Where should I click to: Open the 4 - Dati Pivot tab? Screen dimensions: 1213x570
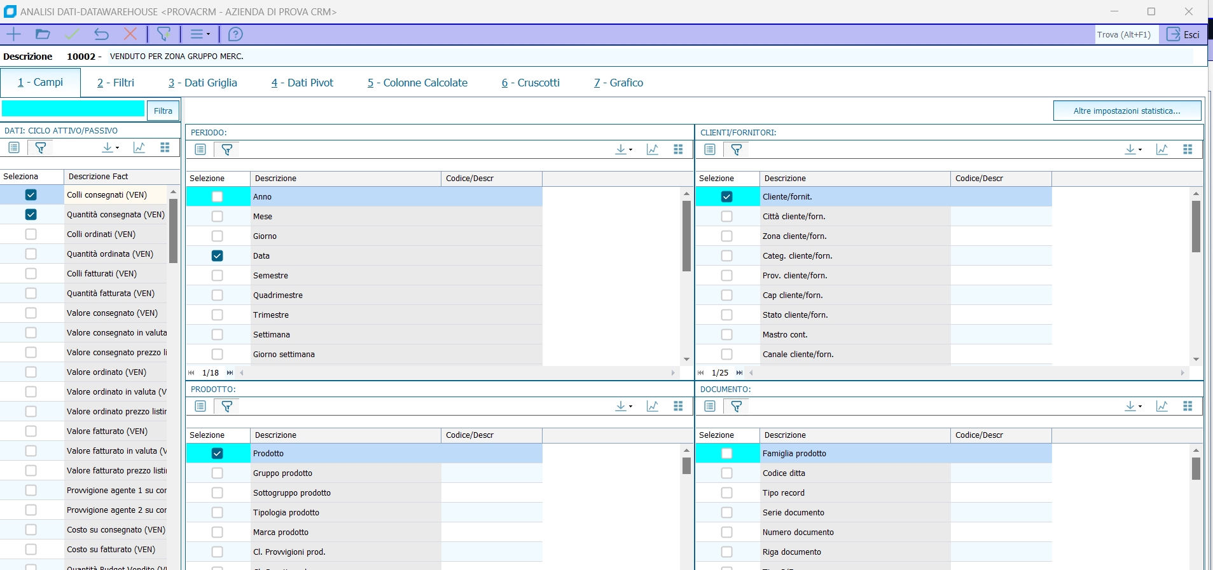[302, 83]
